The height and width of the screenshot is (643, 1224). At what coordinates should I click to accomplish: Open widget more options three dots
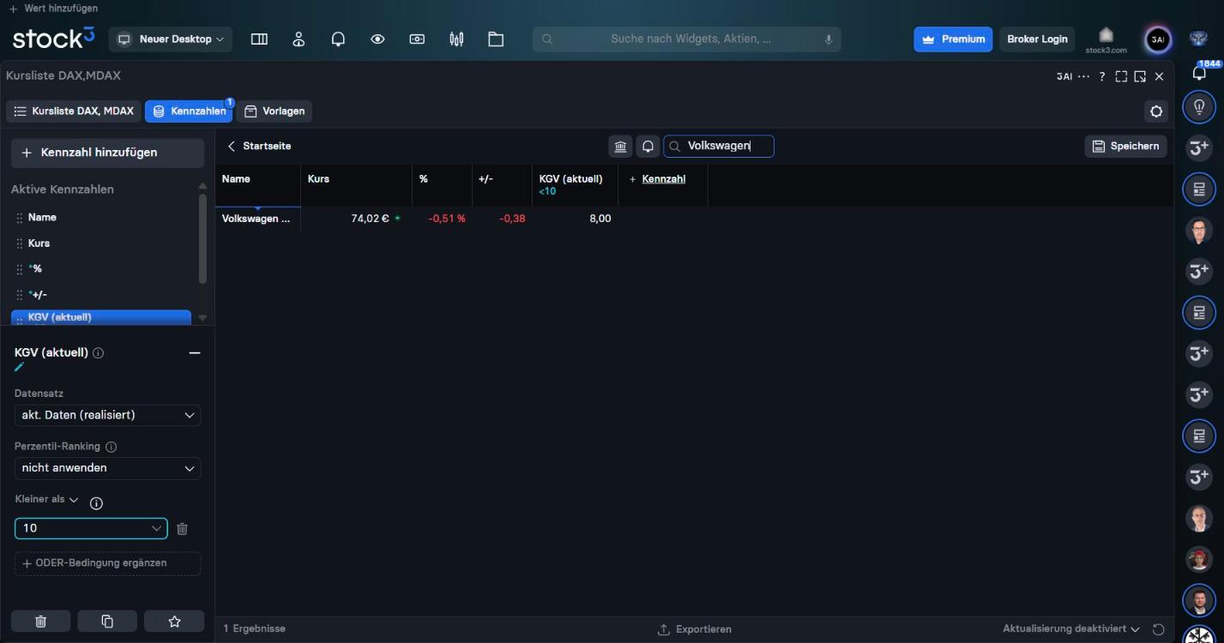tap(1083, 76)
